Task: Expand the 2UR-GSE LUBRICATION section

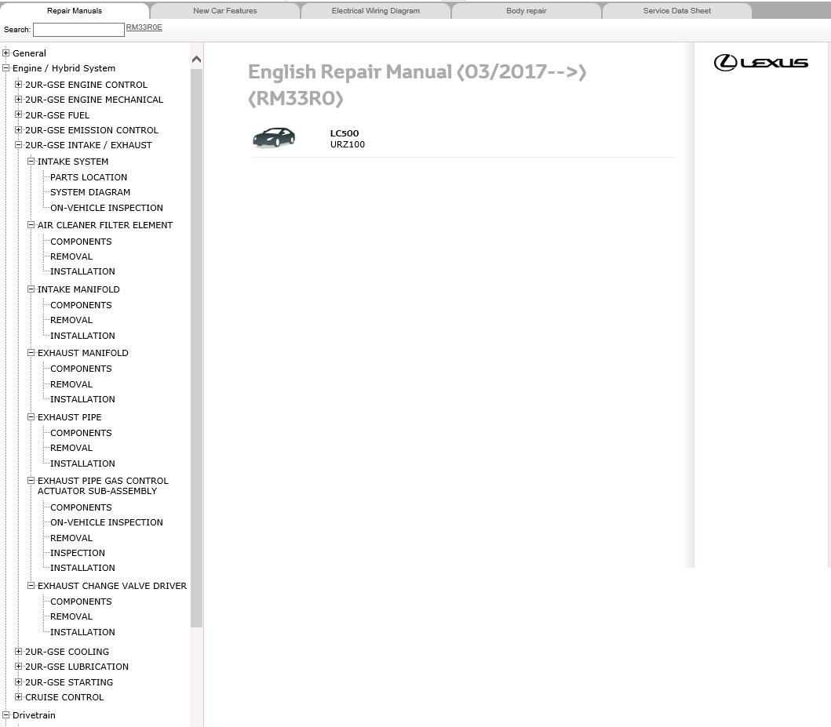Action: point(19,666)
